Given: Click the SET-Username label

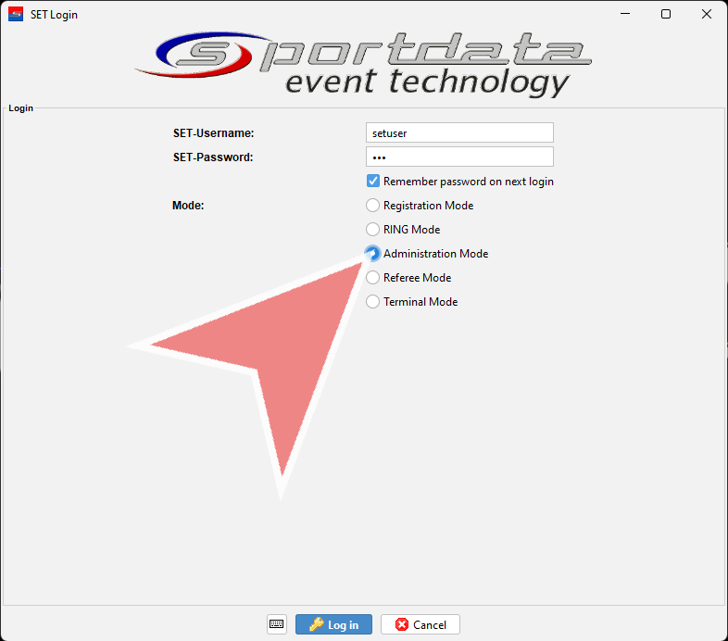Looking at the screenshot, I should pos(213,133).
